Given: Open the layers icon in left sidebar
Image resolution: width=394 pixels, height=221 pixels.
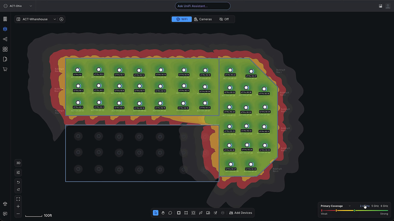Looking at the screenshot, I should (x=5, y=29).
